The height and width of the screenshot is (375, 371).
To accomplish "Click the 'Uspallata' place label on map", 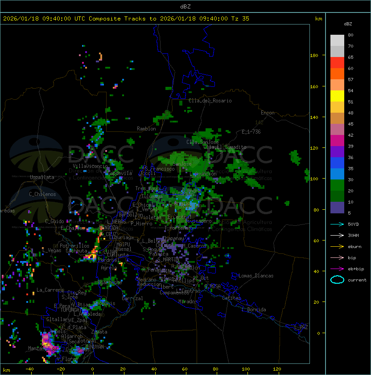I will [42, 177].
